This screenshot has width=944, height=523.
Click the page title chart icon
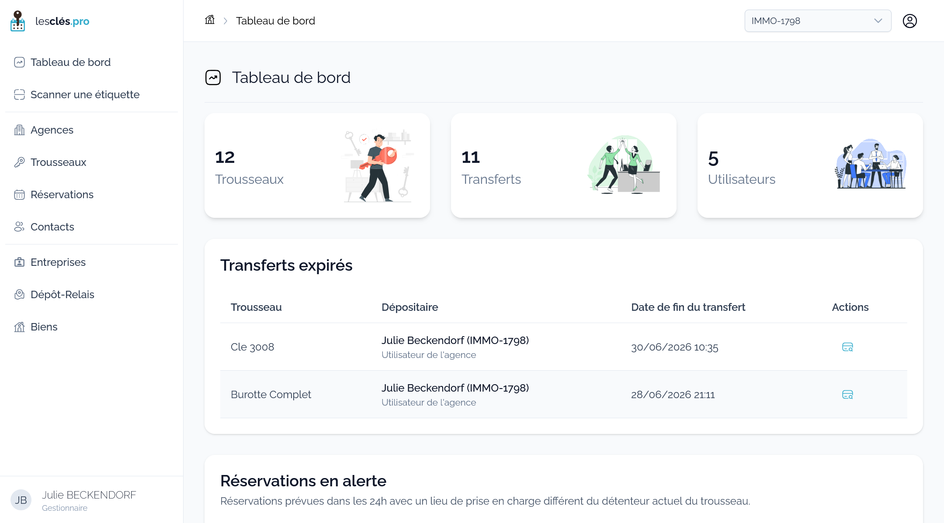point(213,78)
